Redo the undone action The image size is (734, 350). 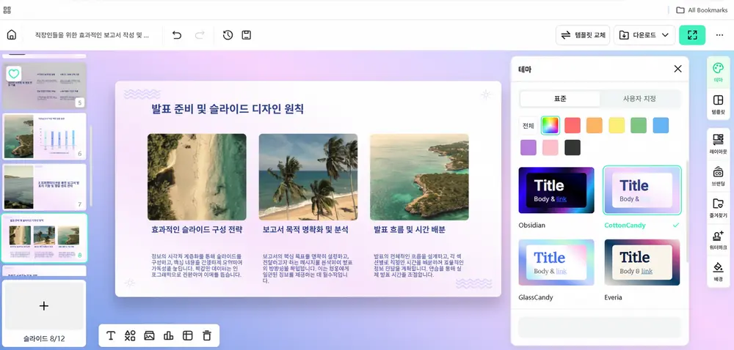(x=200, y=35)
